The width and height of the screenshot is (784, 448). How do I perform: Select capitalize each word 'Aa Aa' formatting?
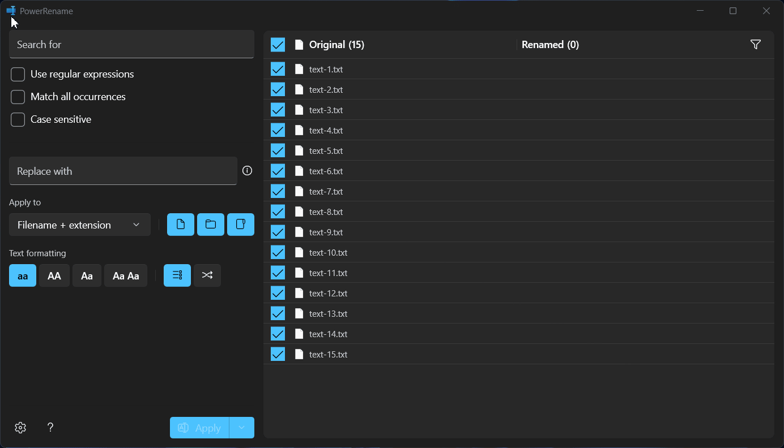pyautogui.click(x=126, y=275)
